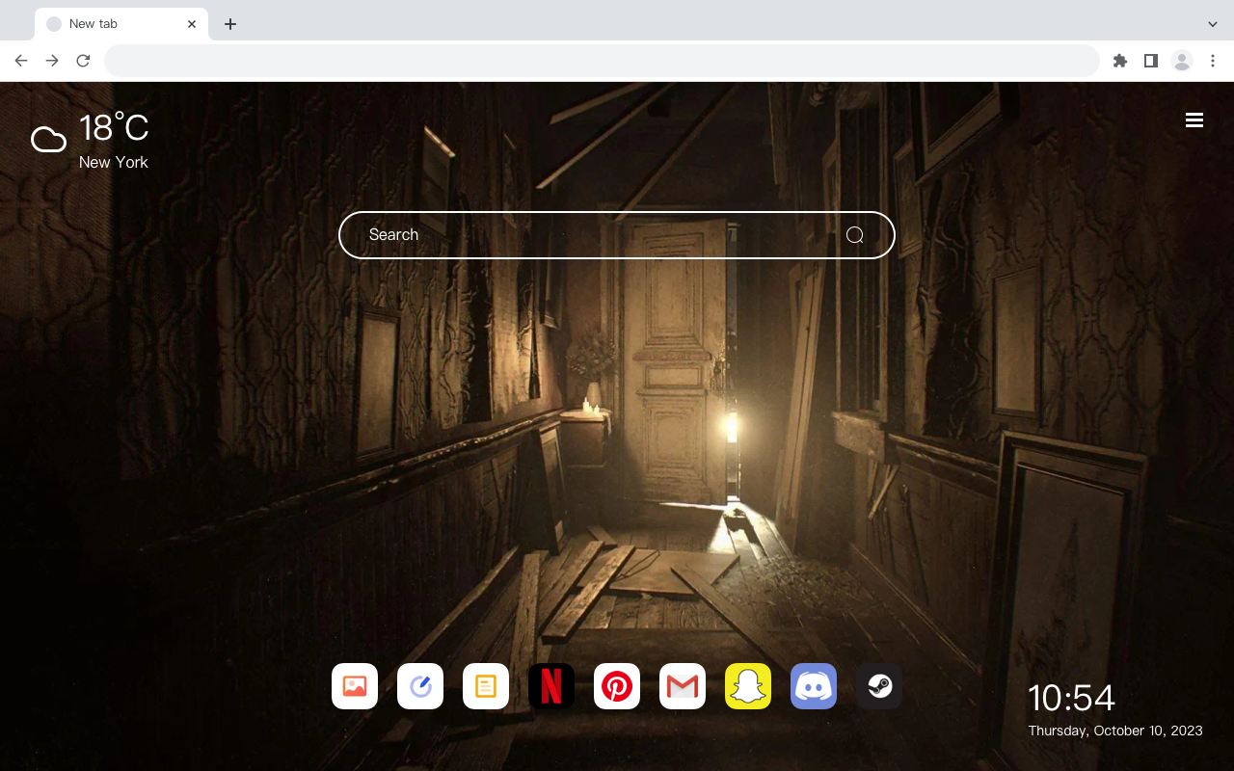The height and width of the screenshot is (771, 1234).
Task: Open the profile avatar menu
Action: click(x=1182, y=61)
